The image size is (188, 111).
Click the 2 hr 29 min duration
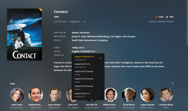coord(60,21)
